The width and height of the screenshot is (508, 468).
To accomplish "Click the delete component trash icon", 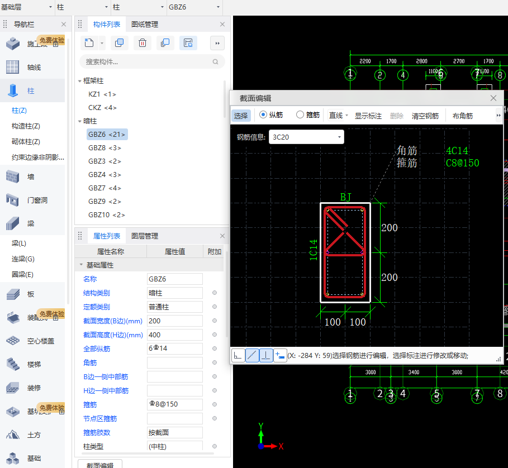I will tap(143, 43).
